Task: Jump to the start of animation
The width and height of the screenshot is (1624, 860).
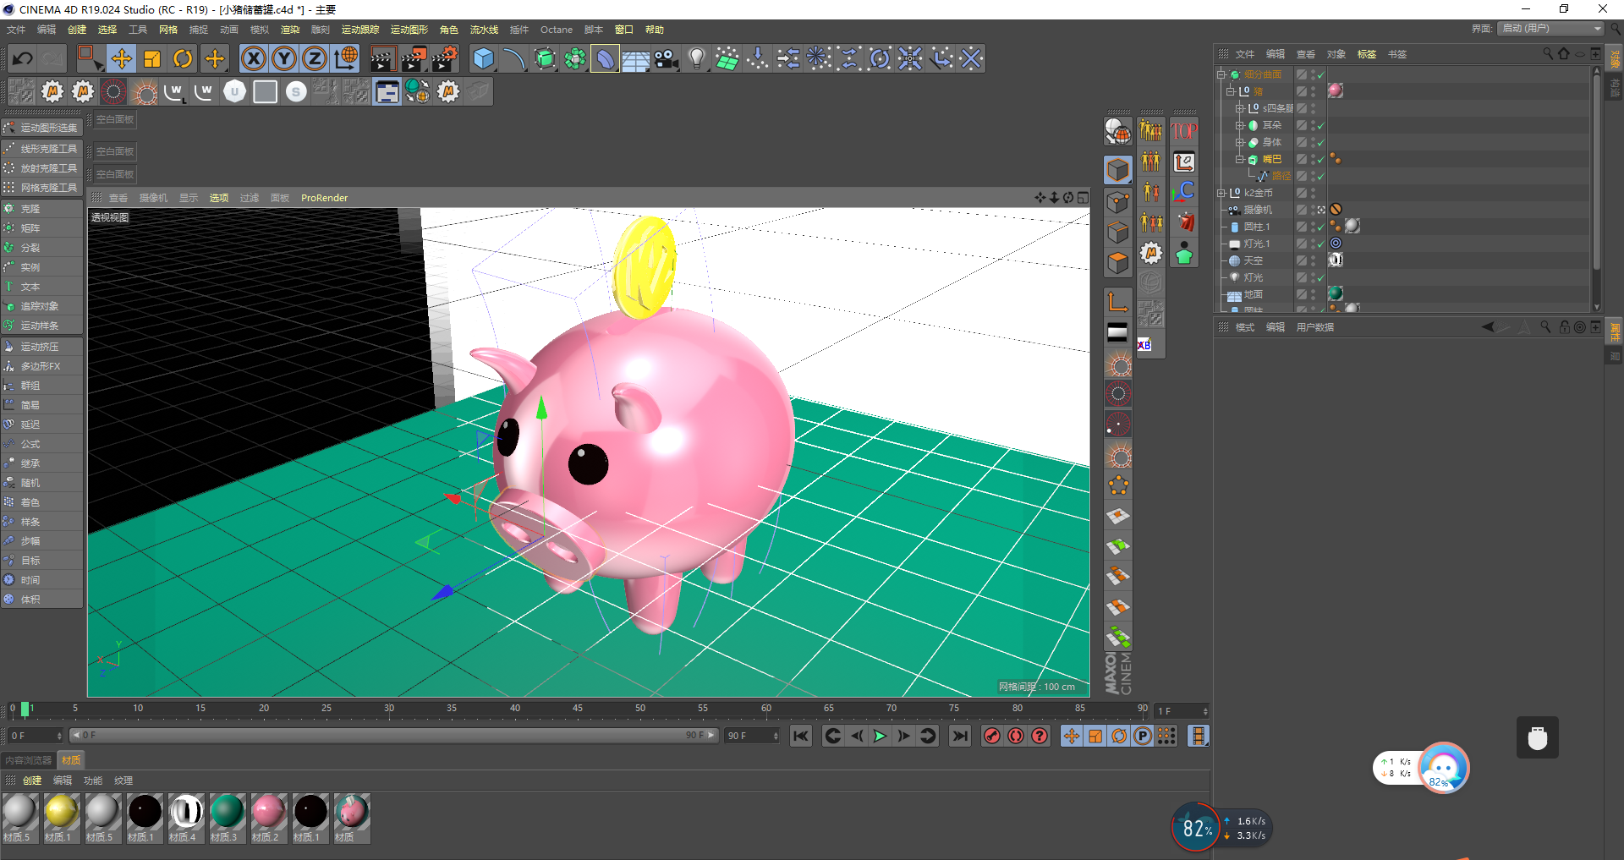Action: [x=801, y=736]
